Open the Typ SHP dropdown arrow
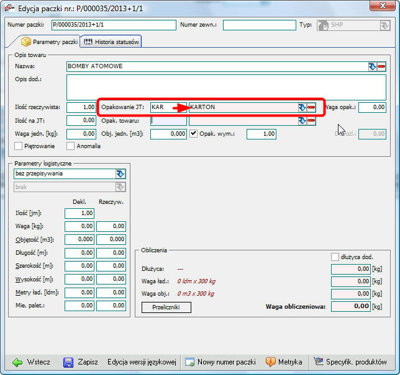 384,25
